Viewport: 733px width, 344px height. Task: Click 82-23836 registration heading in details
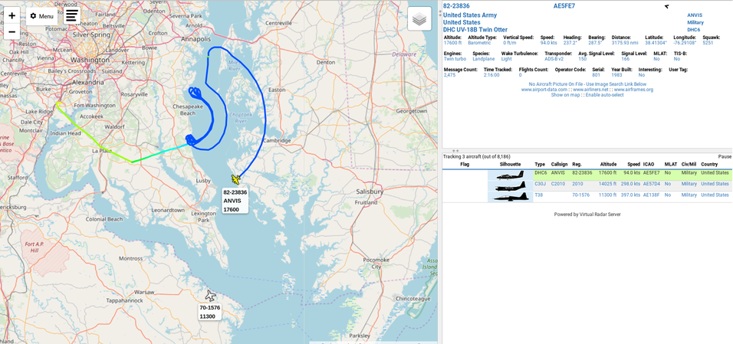tap(456, 7)
